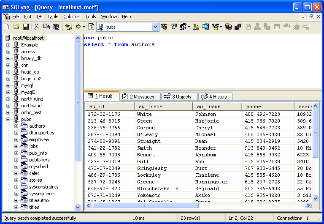324x224 pixels.
Task: Select the employee table in the tree
Action: pyautogui.click(x=39, y=139)
